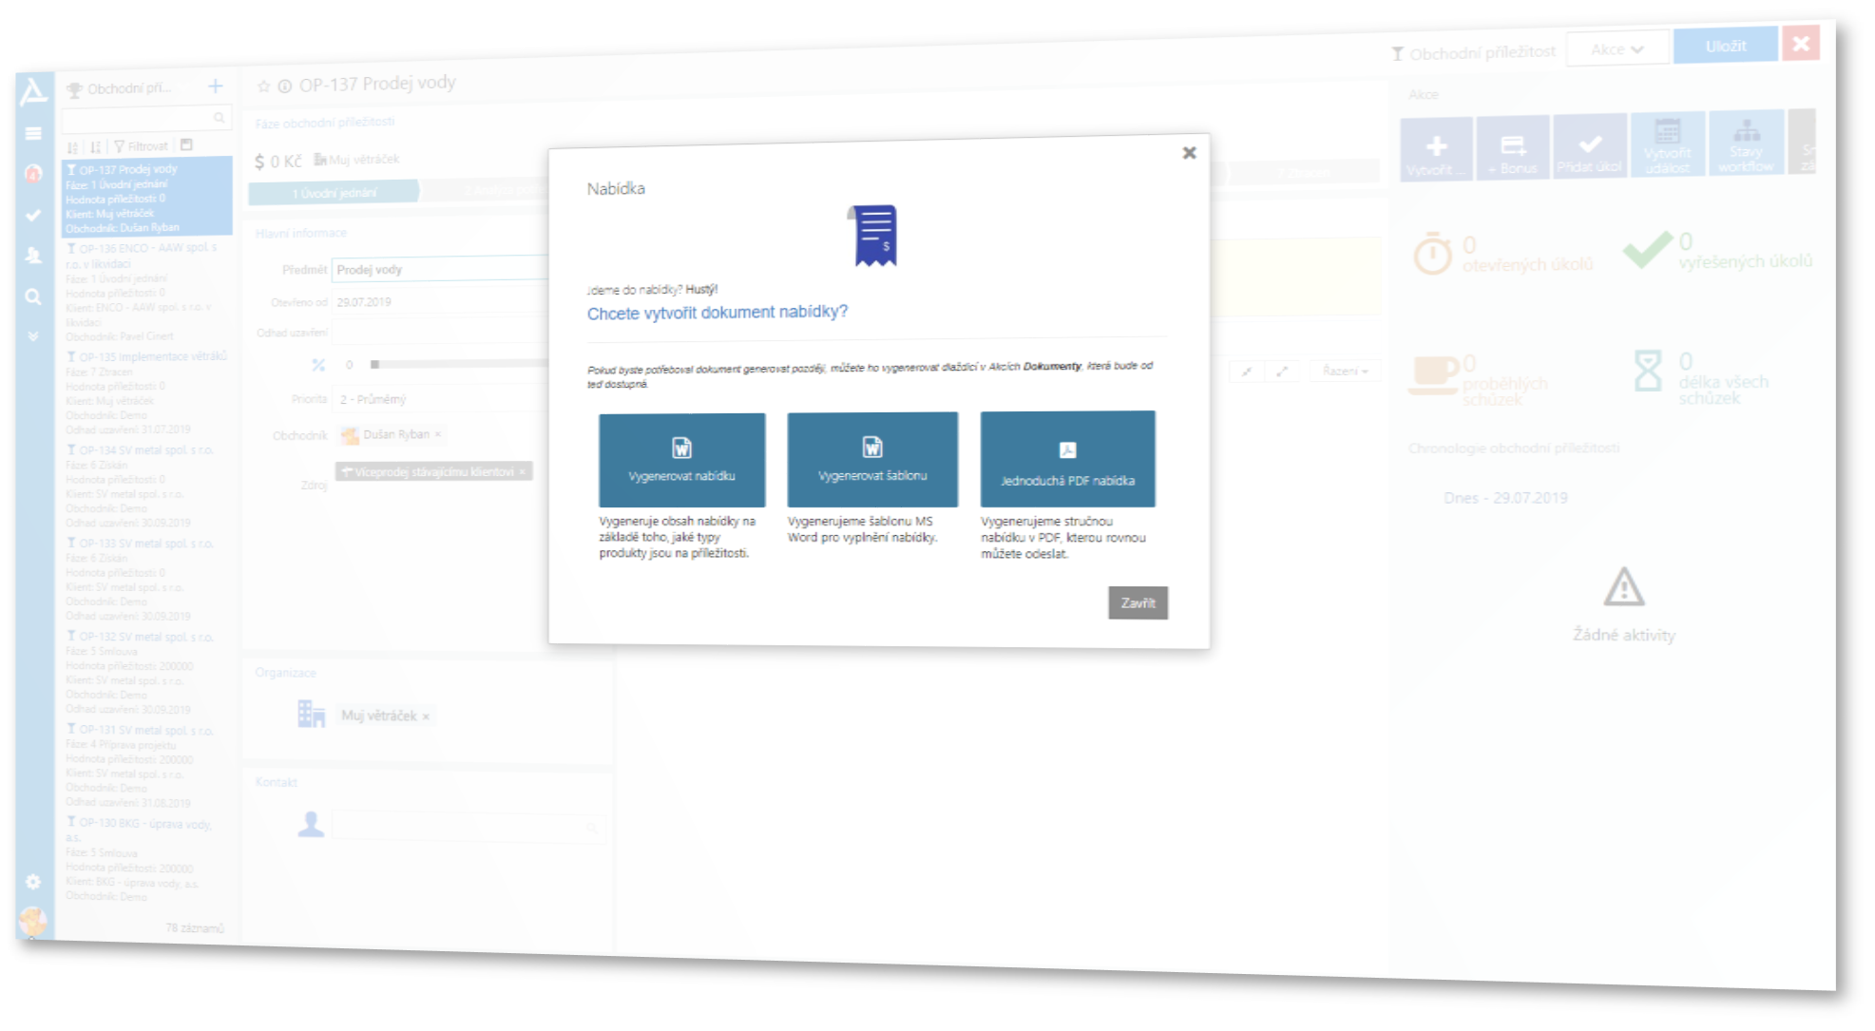Expand sidebar with double chevron
This screenshot has height=1031, width=1875.
[x=33, y=336]
